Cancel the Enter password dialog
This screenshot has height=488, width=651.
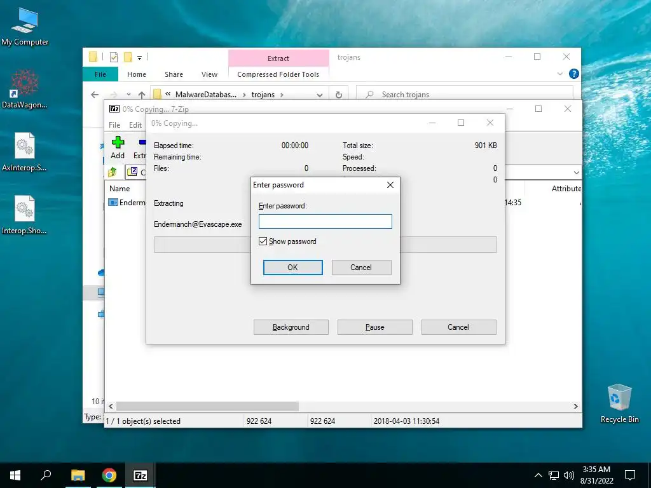click(361, 268)
